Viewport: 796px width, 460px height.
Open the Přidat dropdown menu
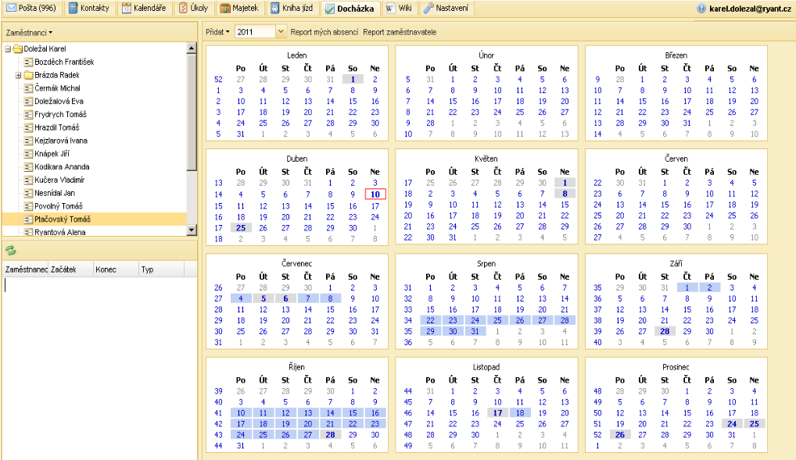coord(217,32)
